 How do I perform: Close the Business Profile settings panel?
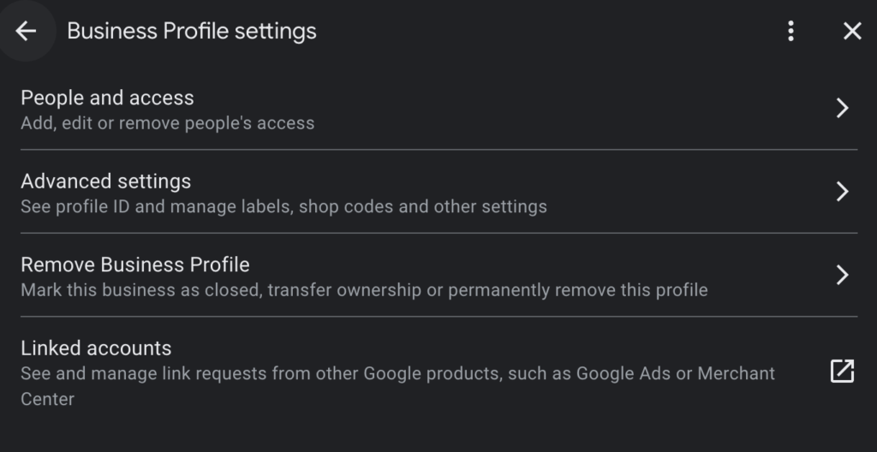[852, 31]
